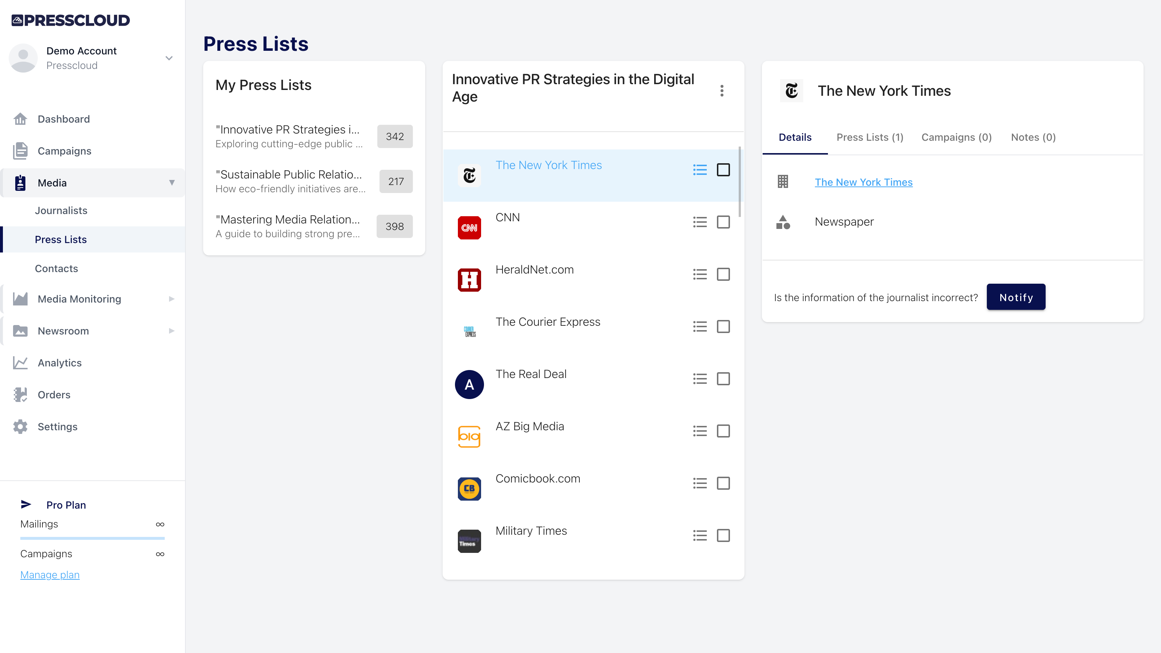Click the Orders sidebar icon

(x=20, y=395)
